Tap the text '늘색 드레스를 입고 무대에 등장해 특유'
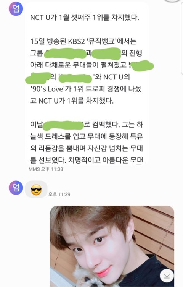The height and width of the screenshot is (287, 183). pos(87,136)
